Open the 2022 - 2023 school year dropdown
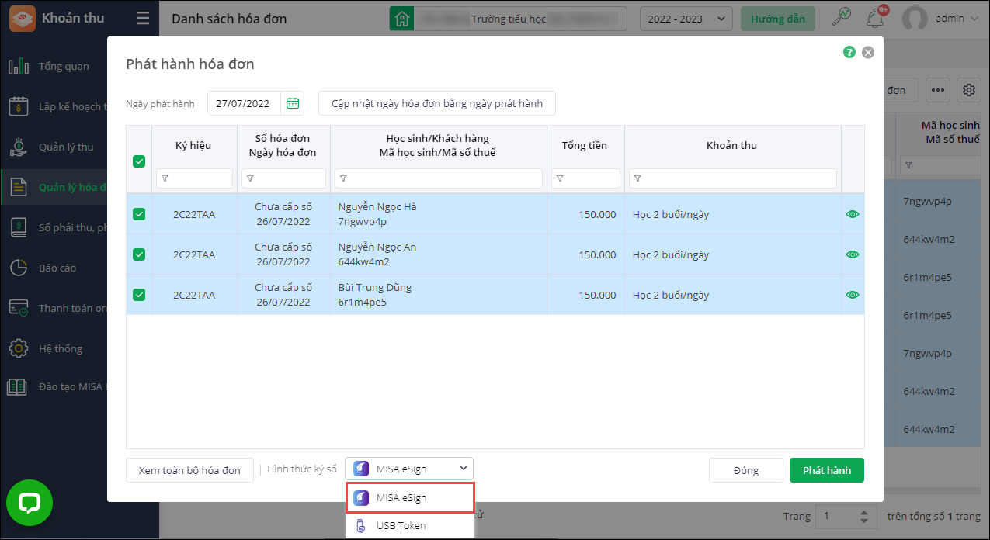Viewport: 990px width, 540px height. click(686, 19)
